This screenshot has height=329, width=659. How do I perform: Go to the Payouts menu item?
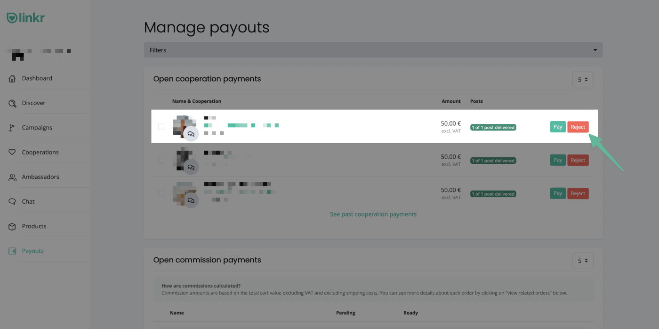(32, 251)
